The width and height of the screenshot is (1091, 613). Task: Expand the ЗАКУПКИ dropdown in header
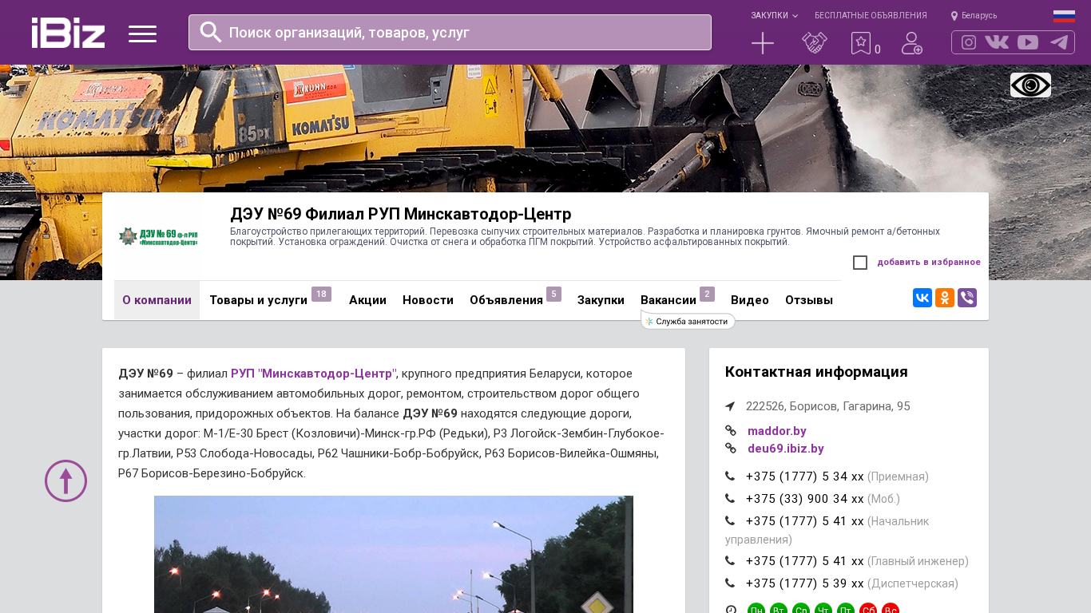774,16
